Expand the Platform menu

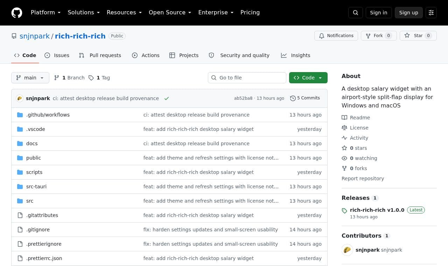45,13
